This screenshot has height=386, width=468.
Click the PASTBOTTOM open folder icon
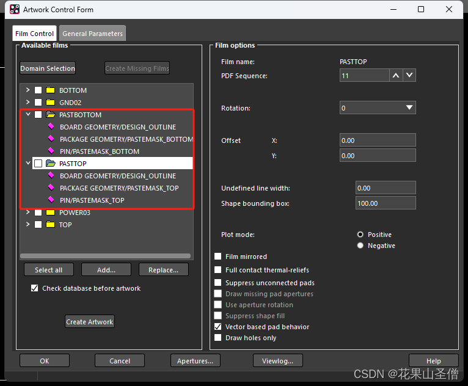pyautogui.click(x=51, y=115)
